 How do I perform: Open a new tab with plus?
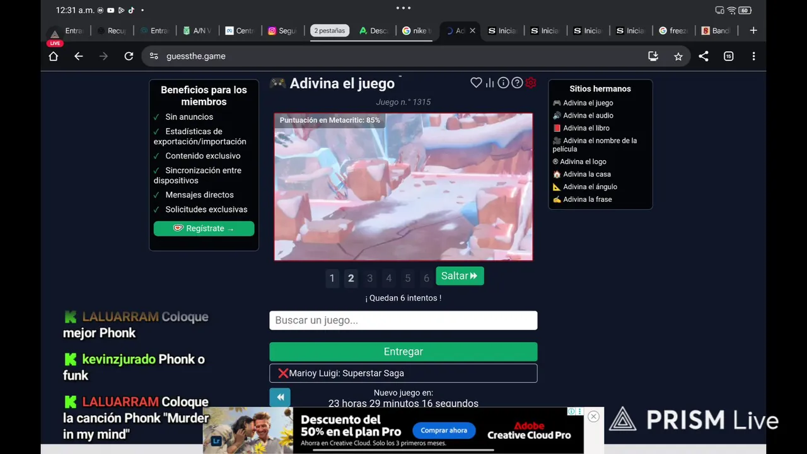click(x=753, y=30)
